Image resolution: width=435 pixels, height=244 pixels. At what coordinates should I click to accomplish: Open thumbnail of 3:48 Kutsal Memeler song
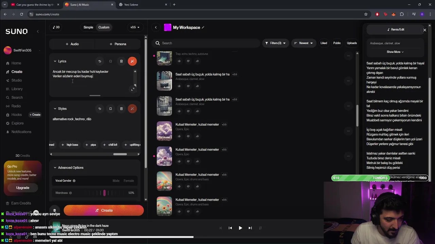click(x=164, y=181)
